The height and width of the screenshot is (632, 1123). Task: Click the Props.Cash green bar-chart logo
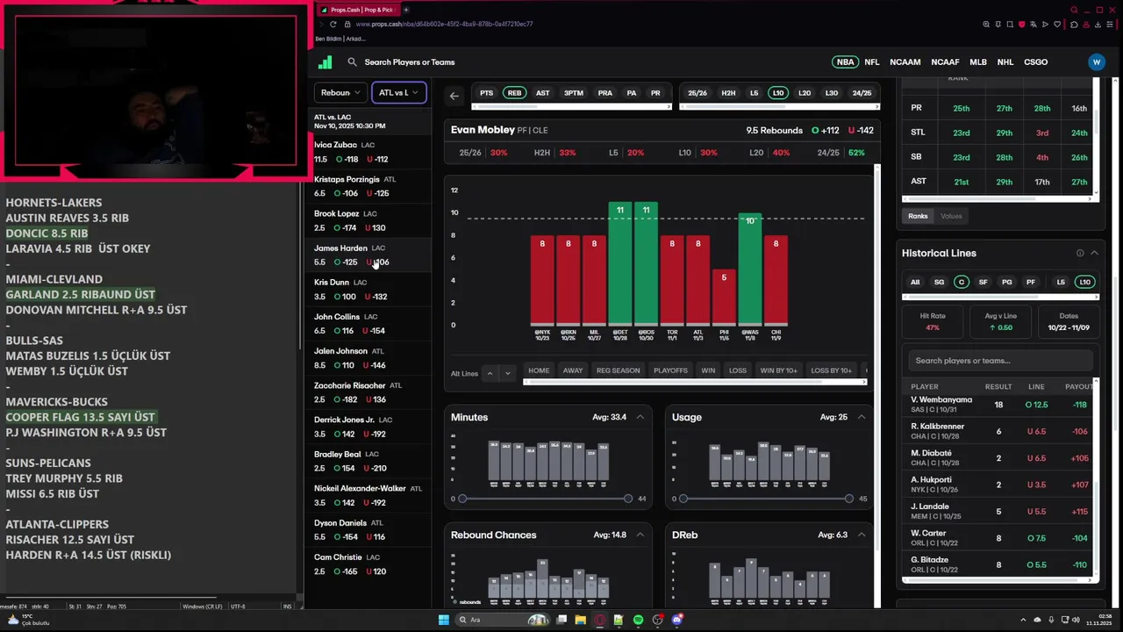[325, 62]
